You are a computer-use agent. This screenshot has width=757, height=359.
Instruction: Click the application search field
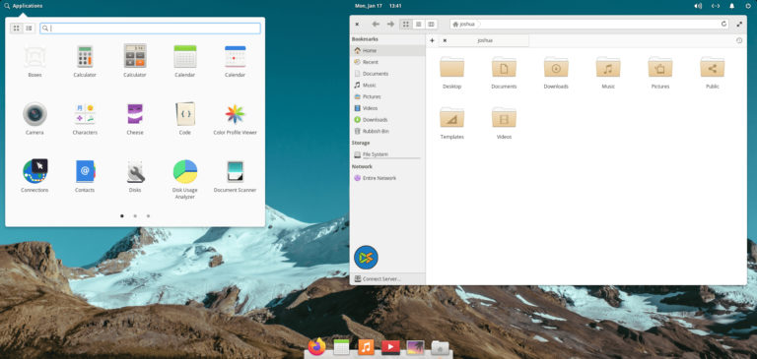[x=150, y=29]
